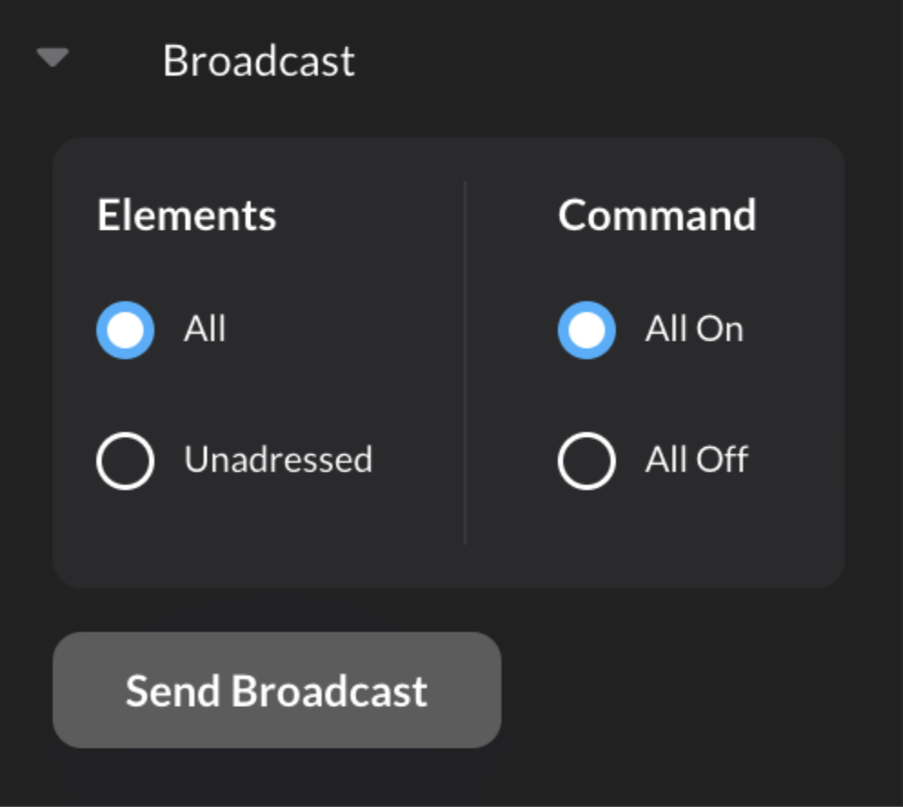
Task: Click the Command column heading
Action: pos(657,215)
